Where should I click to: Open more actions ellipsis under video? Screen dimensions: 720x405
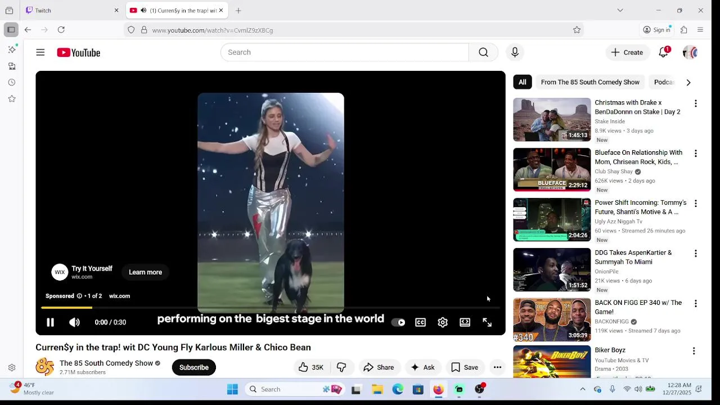pyautogui.click(x=497, y=367)
